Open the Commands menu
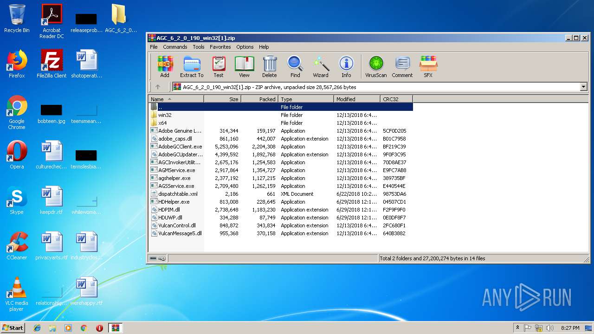Image resolution: width=594 pixels, height=334 pixels. tap(175, 47)
